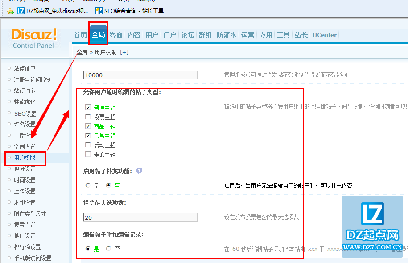The width and height of the screenshot is (408, 263).
Task: Click the 投票最大选项数 input field with 20
Action: click(140, 217)
